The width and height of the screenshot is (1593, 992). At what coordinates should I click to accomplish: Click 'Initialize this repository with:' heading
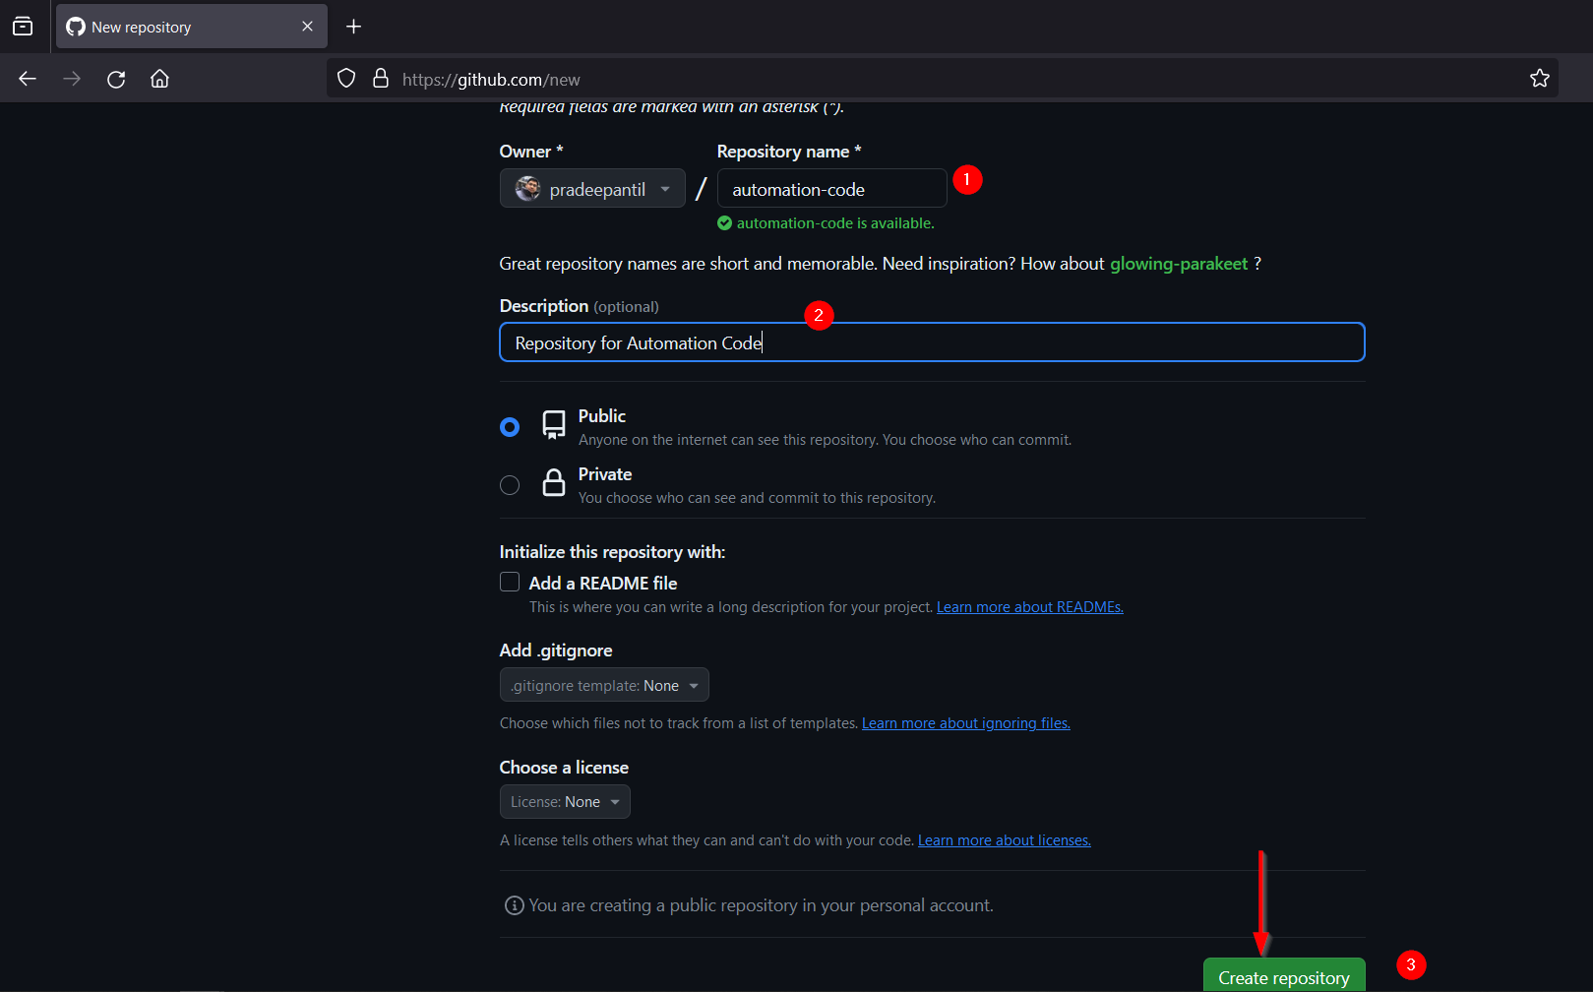coord(612,552)
